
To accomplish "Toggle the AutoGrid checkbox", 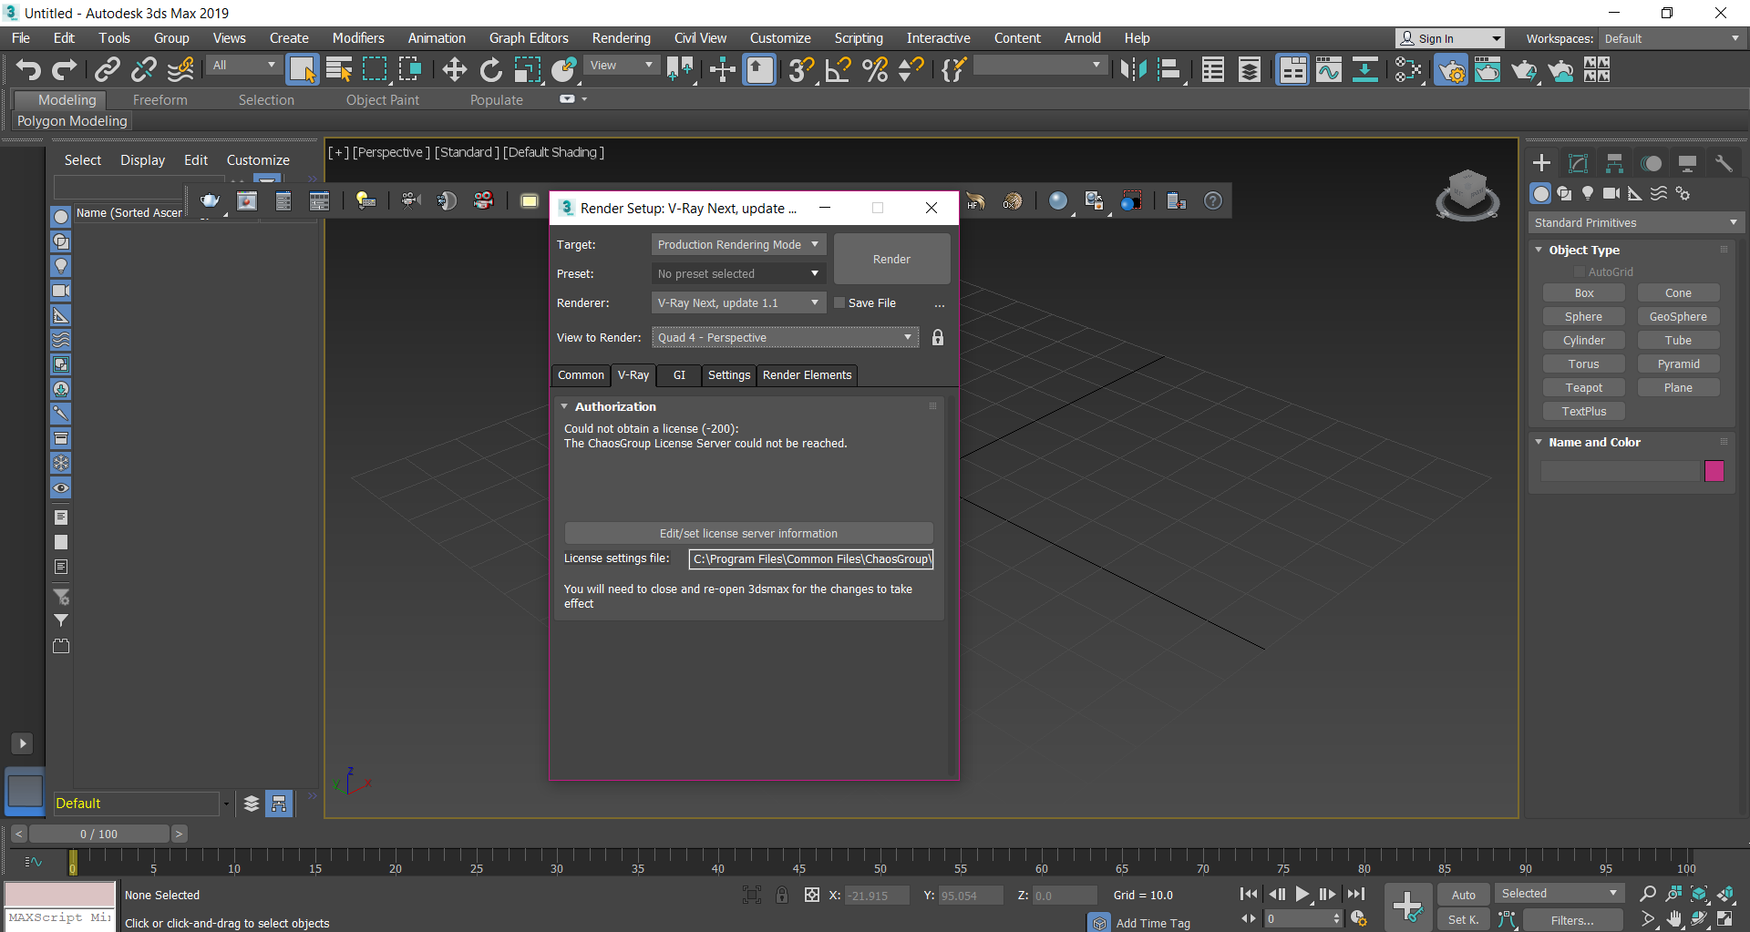I will coord(1580,272).
